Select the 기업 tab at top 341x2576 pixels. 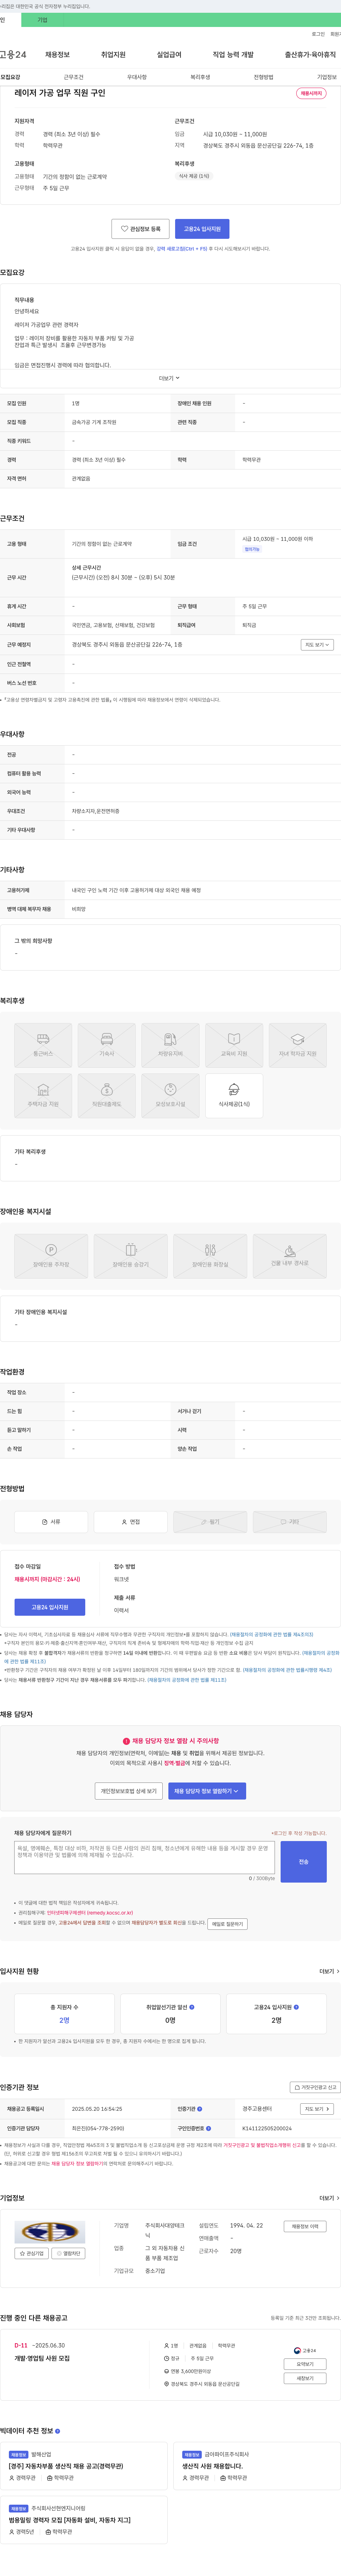pyautogui.click(x=42, y=20)
